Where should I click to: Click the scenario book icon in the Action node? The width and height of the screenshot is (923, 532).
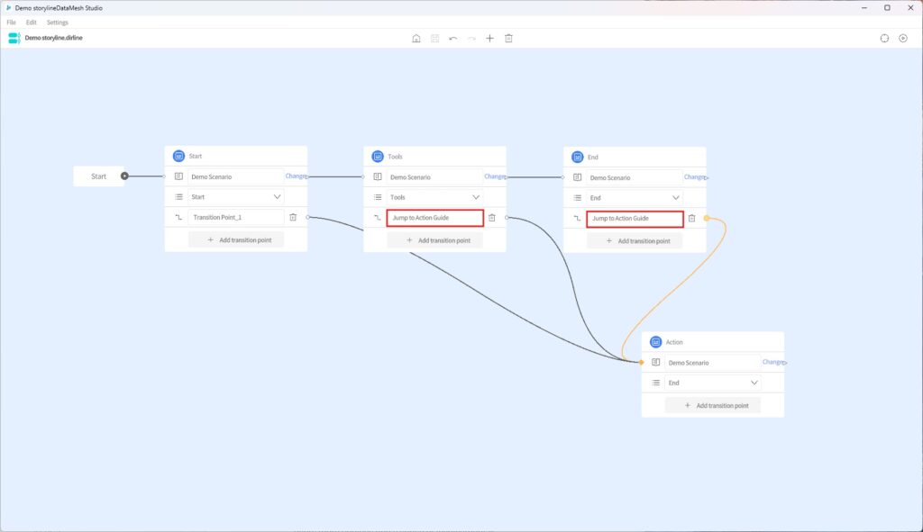click(x=654, y=361)
